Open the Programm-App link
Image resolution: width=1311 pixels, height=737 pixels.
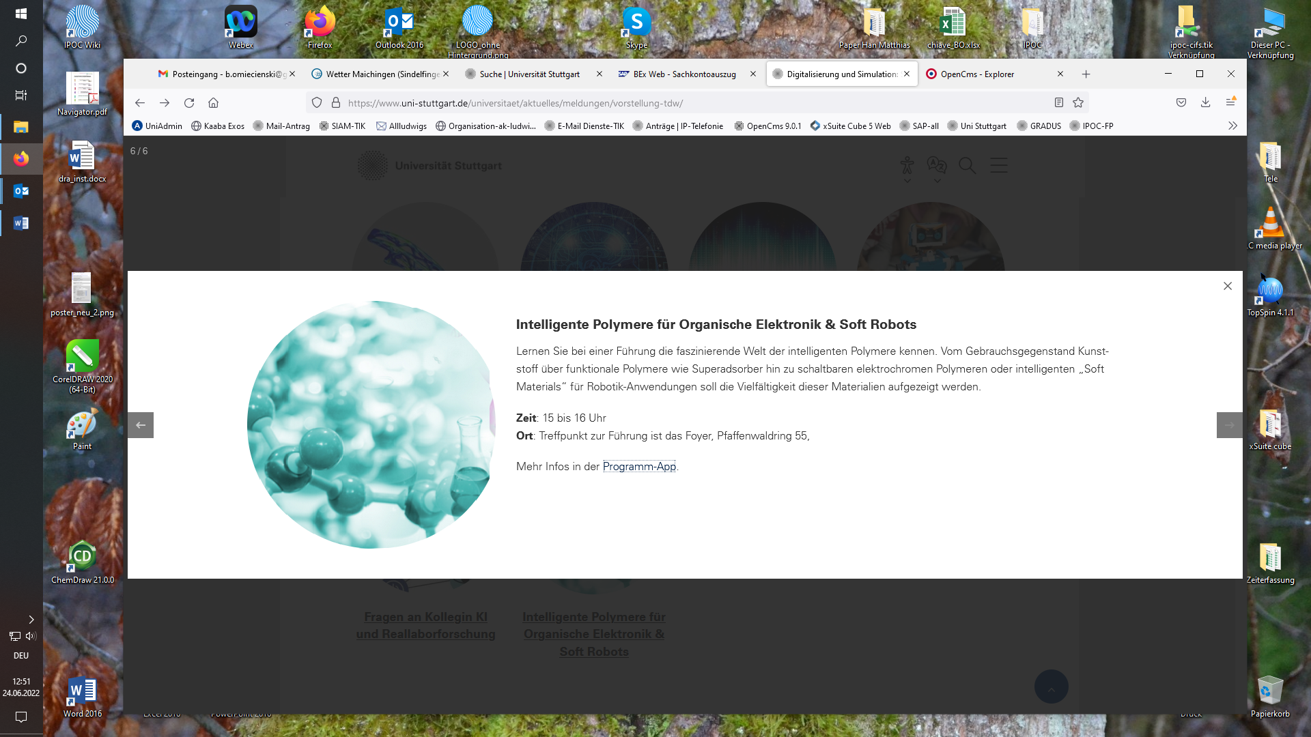[639, 466]
